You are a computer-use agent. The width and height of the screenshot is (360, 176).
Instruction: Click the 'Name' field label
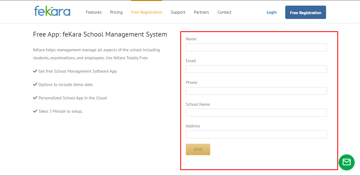point(191,39)
